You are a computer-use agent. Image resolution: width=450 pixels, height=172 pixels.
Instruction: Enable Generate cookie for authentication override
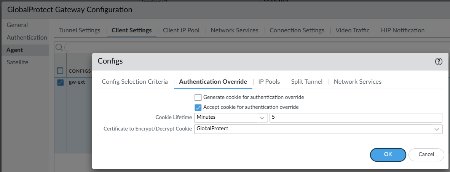tap(198, 97)
